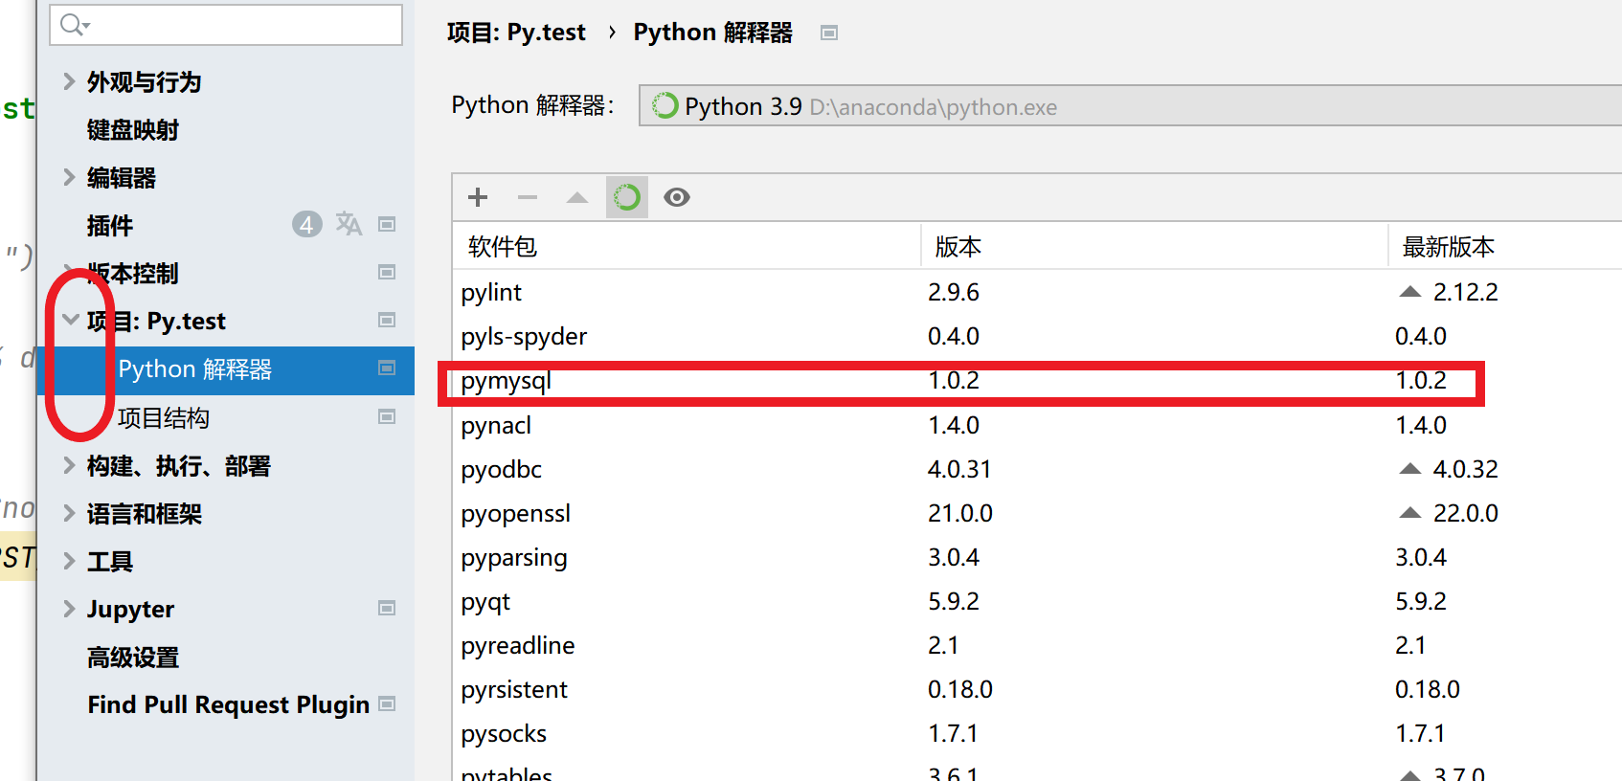
Task: Toggle the use Conda package manager icon
Action: coord(627,197)
